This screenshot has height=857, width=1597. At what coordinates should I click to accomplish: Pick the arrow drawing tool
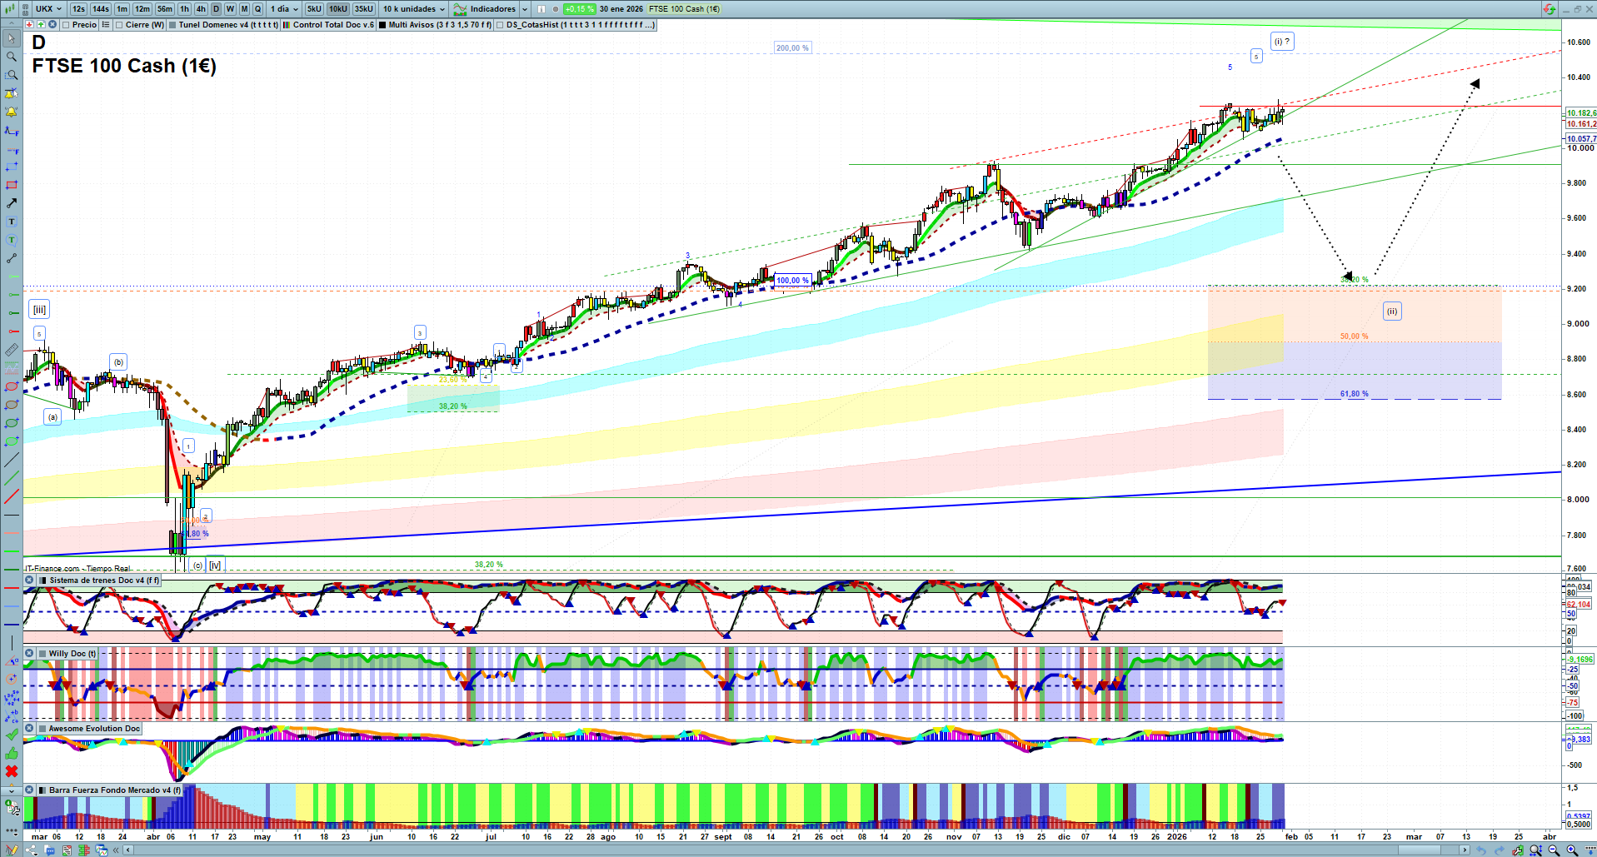tap(12, 203)
